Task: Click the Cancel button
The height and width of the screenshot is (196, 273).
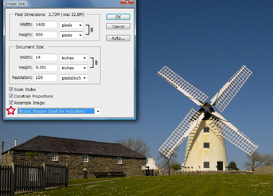Action: click(x=118, y=26)
